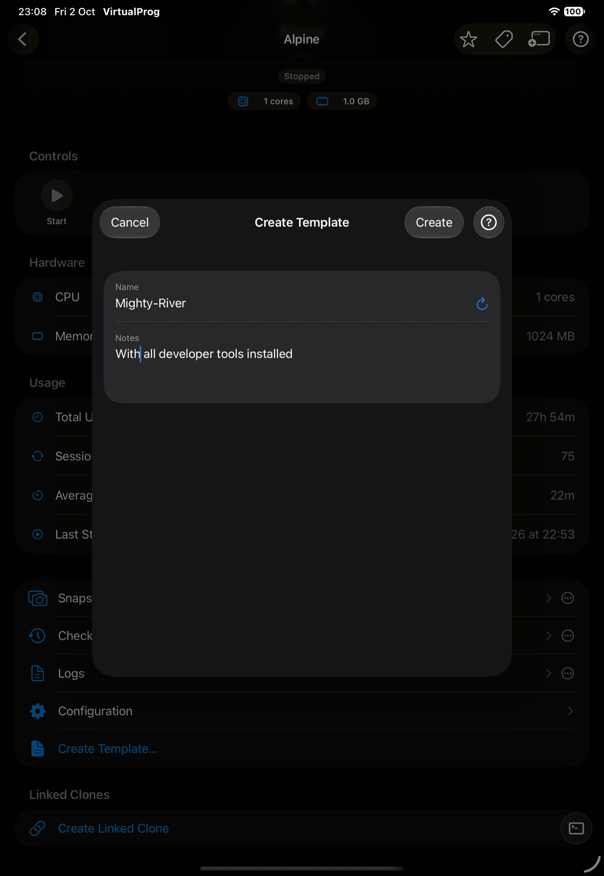The width and height of the screenshot is (604, 876).
Task: Tap the back arrow icon
Action: (23, 39)
